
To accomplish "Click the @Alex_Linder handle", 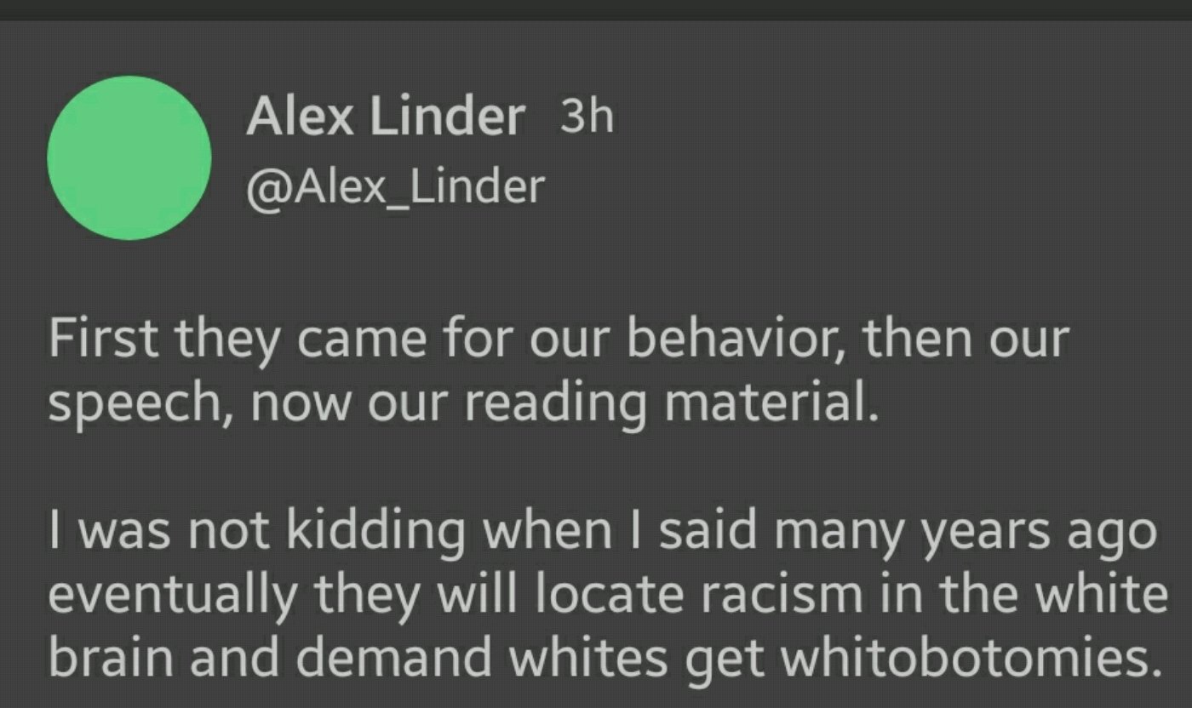I will [394, 186].
